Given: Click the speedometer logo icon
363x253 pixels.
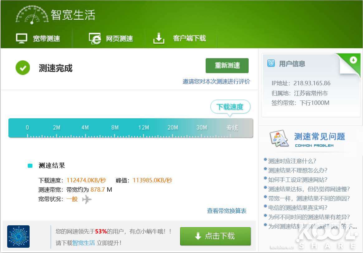Looking at the screenshot, I should (x=32, y=15).
